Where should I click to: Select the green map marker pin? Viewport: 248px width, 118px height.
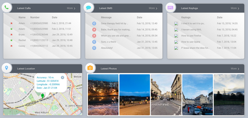click(42, 96)
